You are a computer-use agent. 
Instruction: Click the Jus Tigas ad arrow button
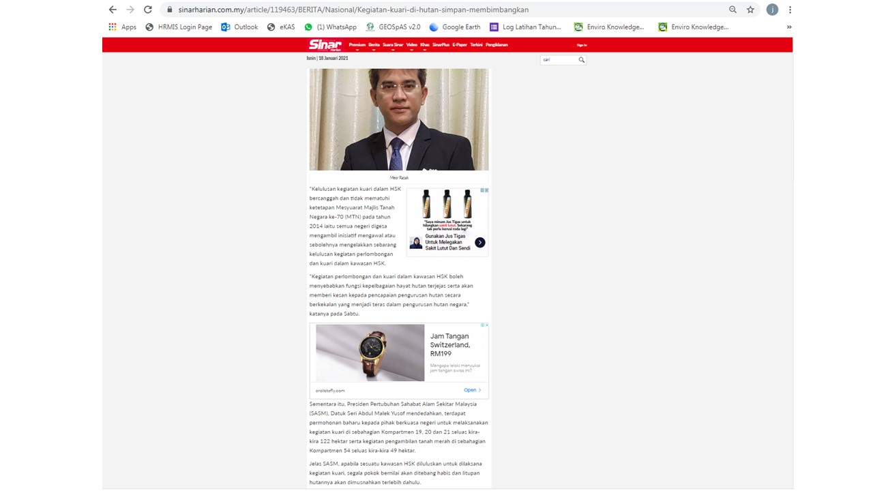point(480,242)
